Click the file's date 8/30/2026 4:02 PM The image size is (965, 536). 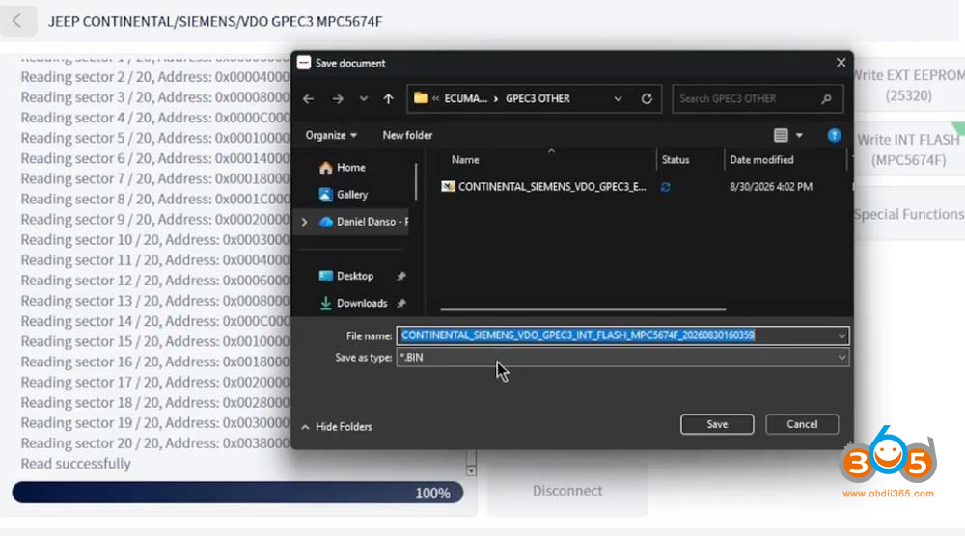pyautogui.click(x=770, y=187)
